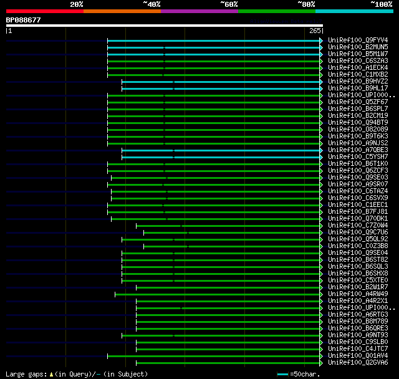Open the UniRef100_Q01AV4 entry

coord(358,355)
